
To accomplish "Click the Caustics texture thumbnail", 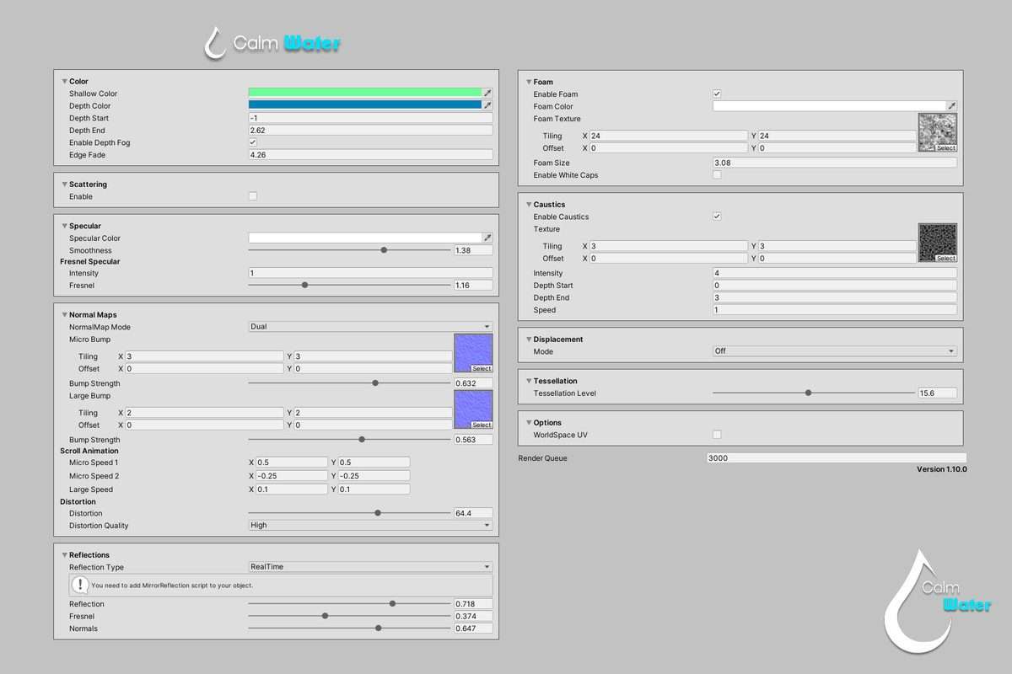I will coord(938,243).
